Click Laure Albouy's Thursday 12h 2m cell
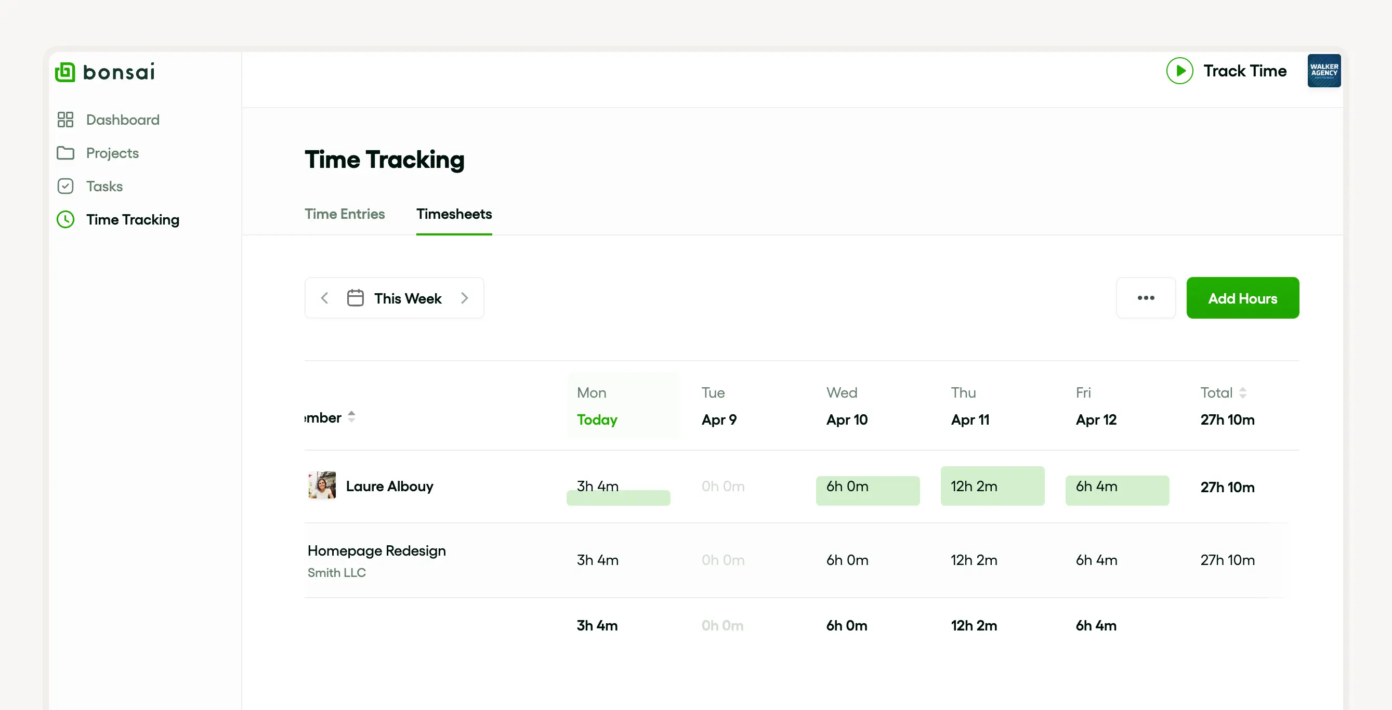This screenshot has height=710, width=1392. pyautogui.click(x=992, y=487)
